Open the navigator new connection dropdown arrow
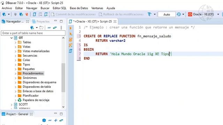The width and height of the screenshot is (223, 125). pyautogui.click(x=37, y=28)
